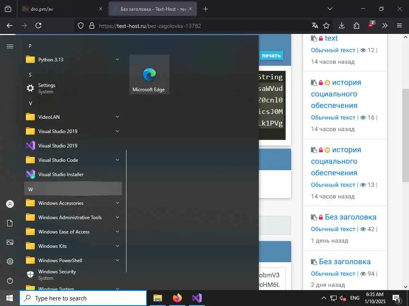The height and width of the screenshot is (306, 409).
Task: Open the first история социального обеспечения link with 16 views
Action: click(x=336, y=94)
